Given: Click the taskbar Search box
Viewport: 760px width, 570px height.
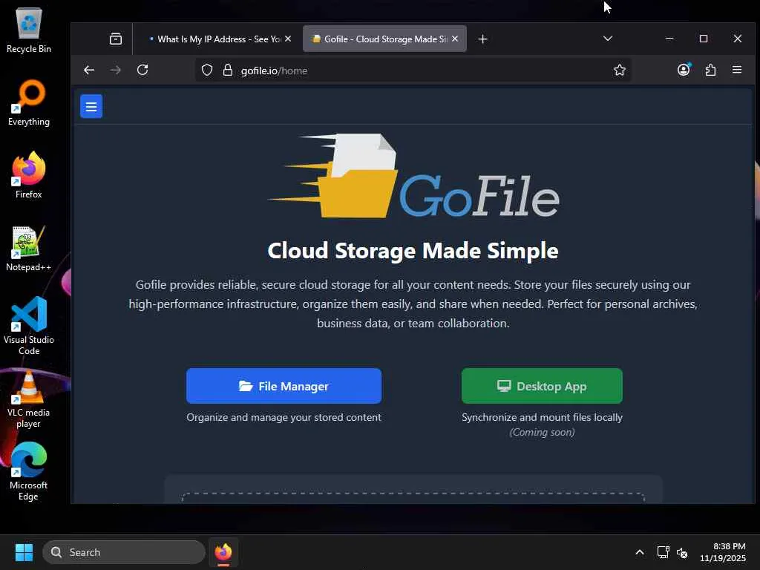Looking at the screenshot, I should click(x=124, y=552).
